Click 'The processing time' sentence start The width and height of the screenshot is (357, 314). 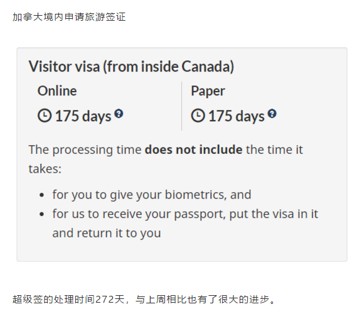85,150
